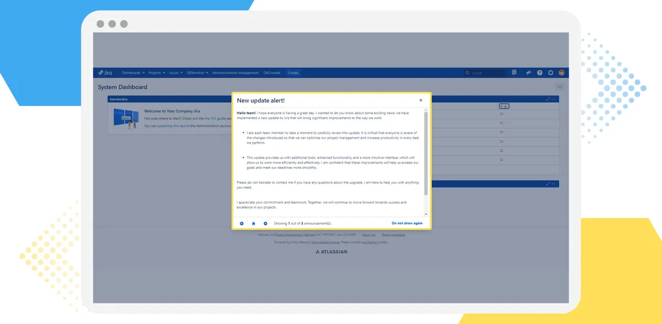662x324 pixels.
Task: Click the welcome illustration thumbnail
Action: [126, 119]
